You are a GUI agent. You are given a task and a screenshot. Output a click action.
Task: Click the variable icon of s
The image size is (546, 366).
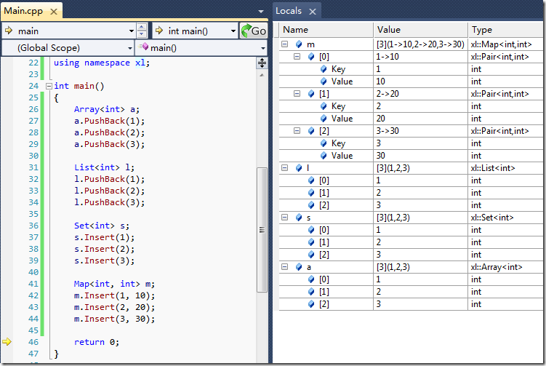[x=298, y=218]
